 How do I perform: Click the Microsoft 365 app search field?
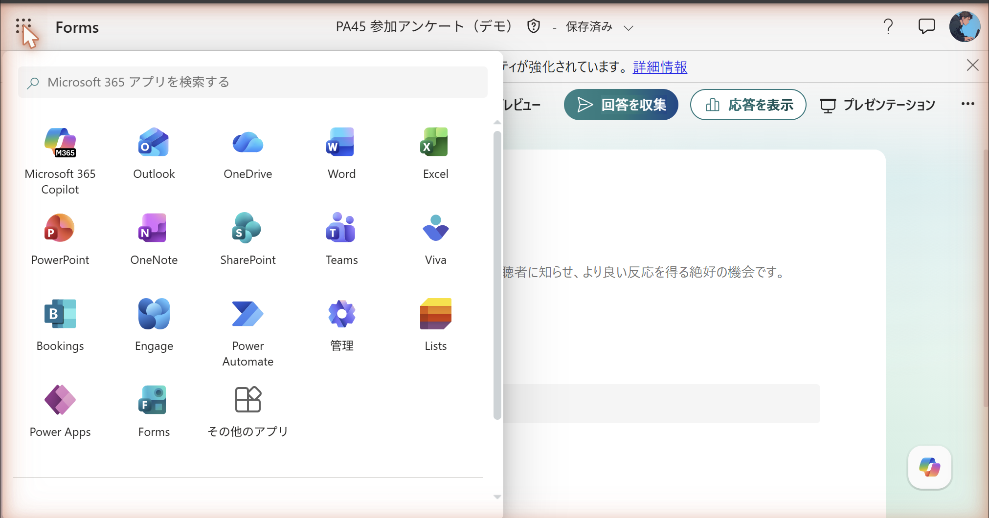pos(253,82)
